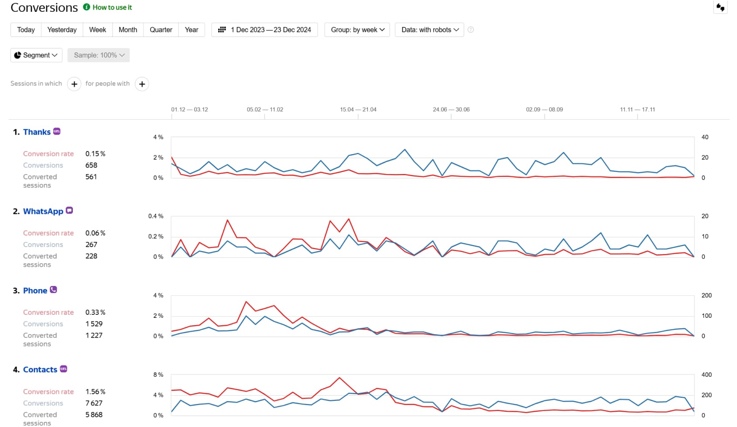Open the Segment dropdown
Viewport: 737px width, 427px height.
36,55
